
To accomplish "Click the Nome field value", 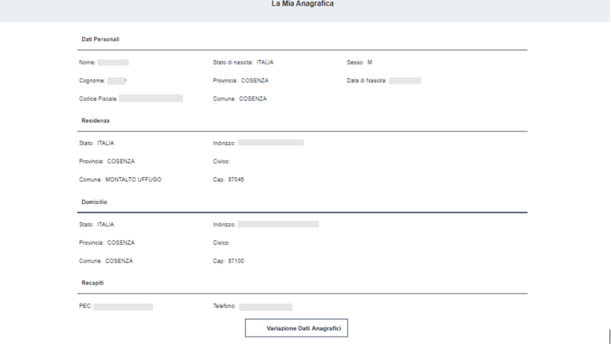I will point(113,63).
